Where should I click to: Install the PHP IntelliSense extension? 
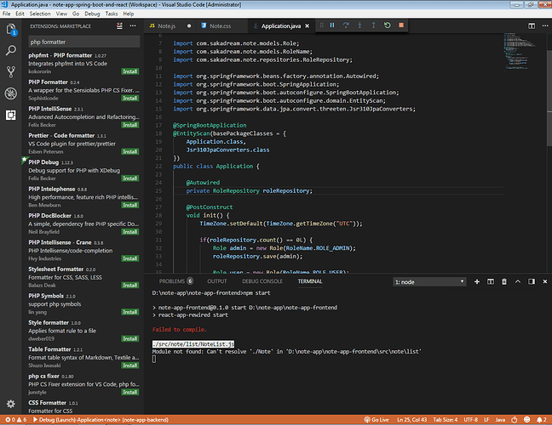click(x=129, y=125)
